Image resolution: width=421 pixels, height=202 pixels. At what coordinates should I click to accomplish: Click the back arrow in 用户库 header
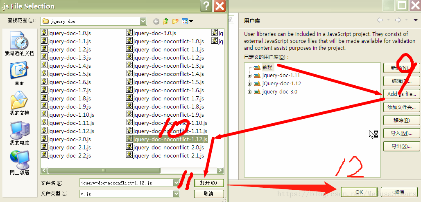[x=380, y=20]
